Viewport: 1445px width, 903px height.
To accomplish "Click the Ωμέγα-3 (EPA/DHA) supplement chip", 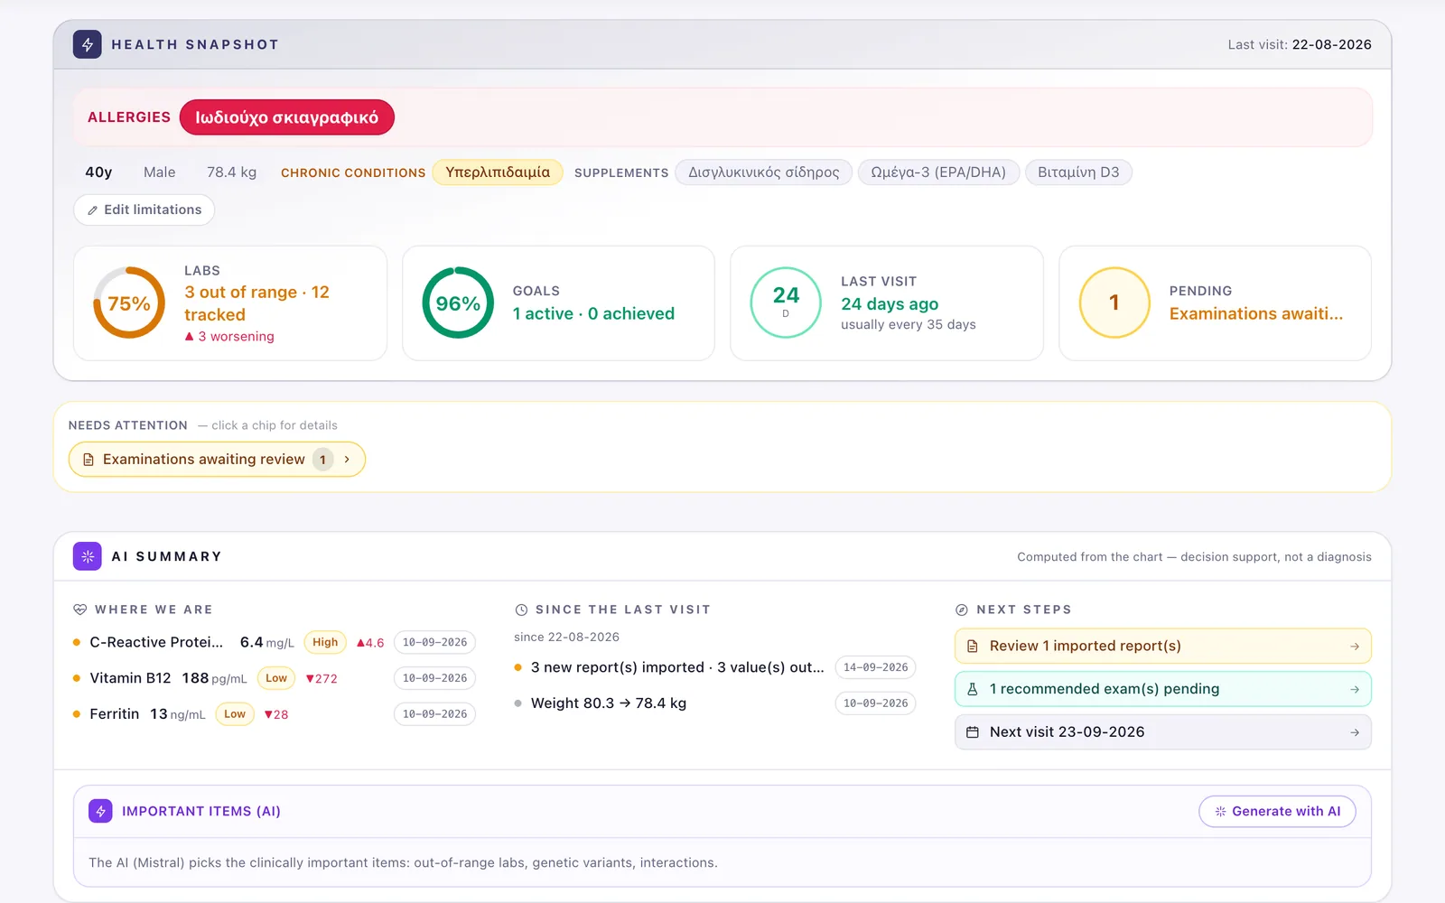I will (x=938, y=172).
